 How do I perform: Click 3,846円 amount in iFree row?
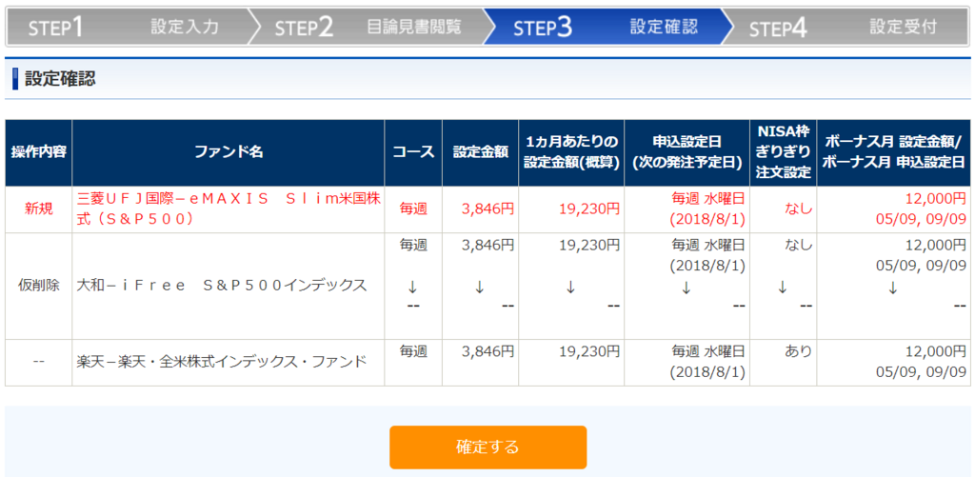[487, 245]
